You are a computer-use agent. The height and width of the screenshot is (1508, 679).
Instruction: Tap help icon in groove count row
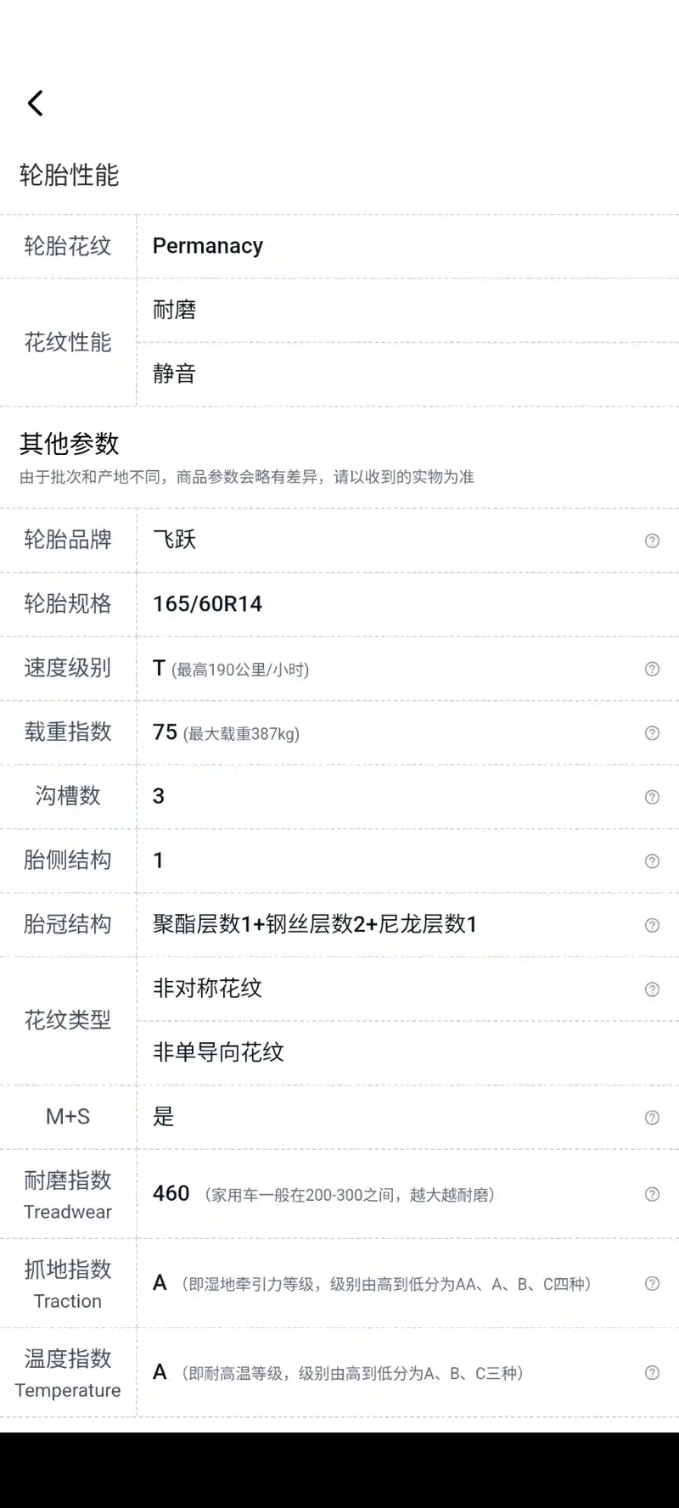pyautogui.click(x=652, y=797)
